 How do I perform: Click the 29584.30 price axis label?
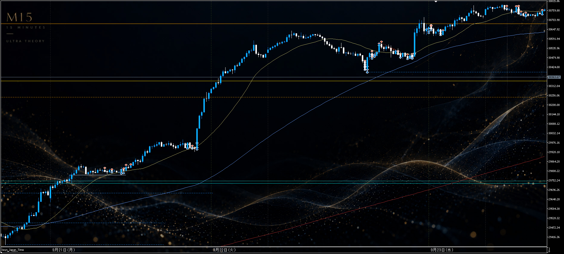click(554, 209)
